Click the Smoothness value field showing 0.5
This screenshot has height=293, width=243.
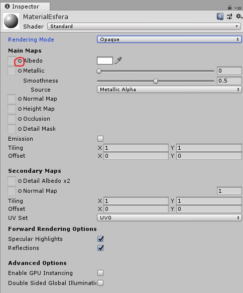229,81
